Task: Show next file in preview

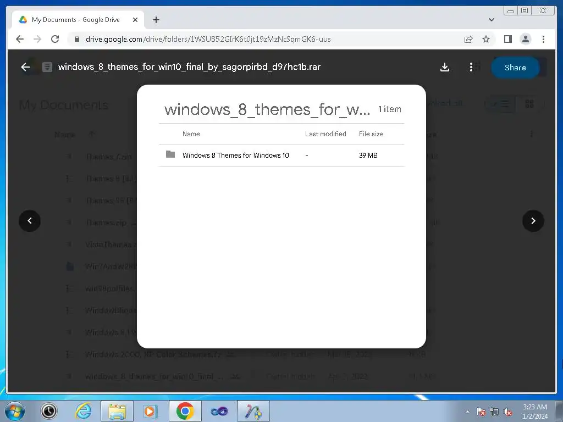Action: [x=533, y=221]
